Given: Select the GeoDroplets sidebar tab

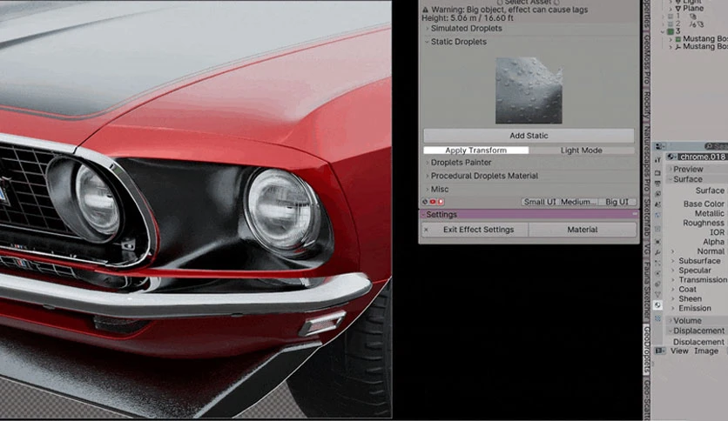Looking at the screenshot, I should 646,350.
